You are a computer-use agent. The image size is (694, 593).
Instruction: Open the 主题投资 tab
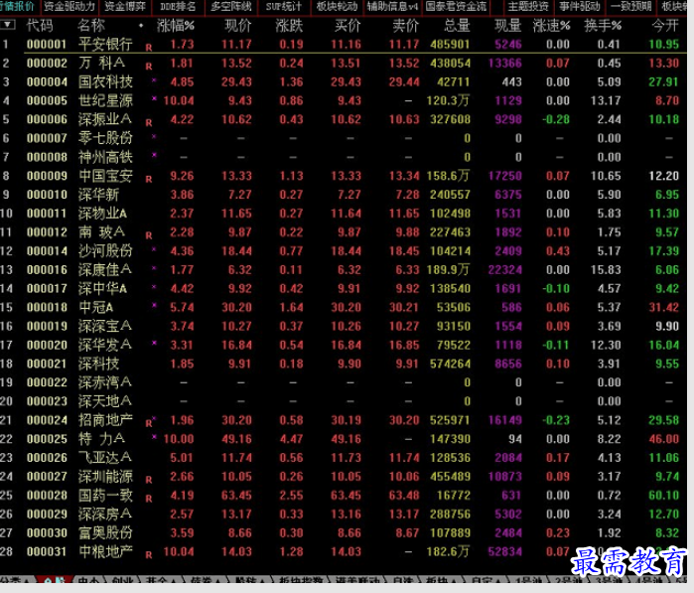click(x=528, y=7)
